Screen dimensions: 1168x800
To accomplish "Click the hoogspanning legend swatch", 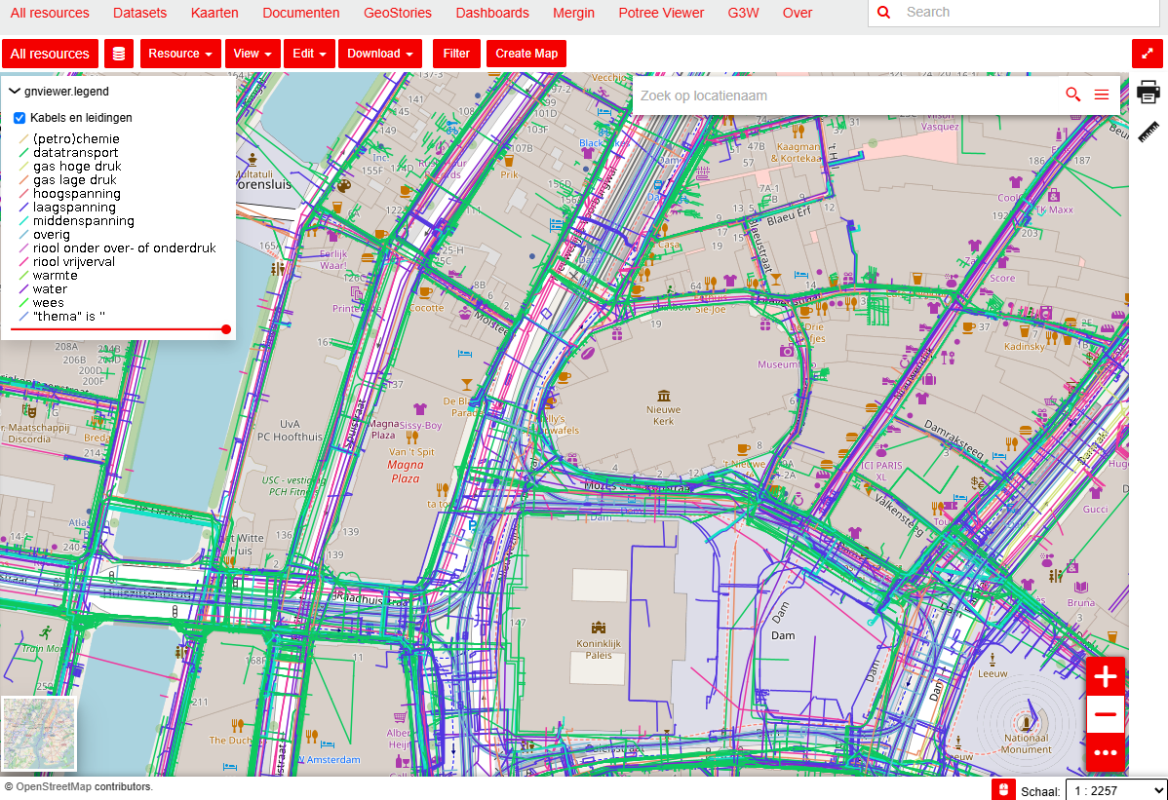I will (23, 194).
